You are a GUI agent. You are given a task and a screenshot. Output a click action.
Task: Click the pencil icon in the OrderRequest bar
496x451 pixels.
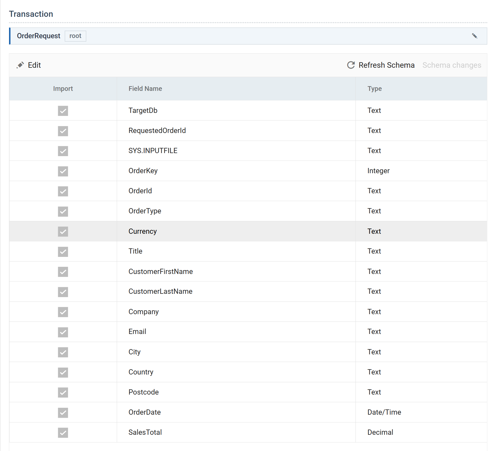pyautogui.click(x=475, y=36)
